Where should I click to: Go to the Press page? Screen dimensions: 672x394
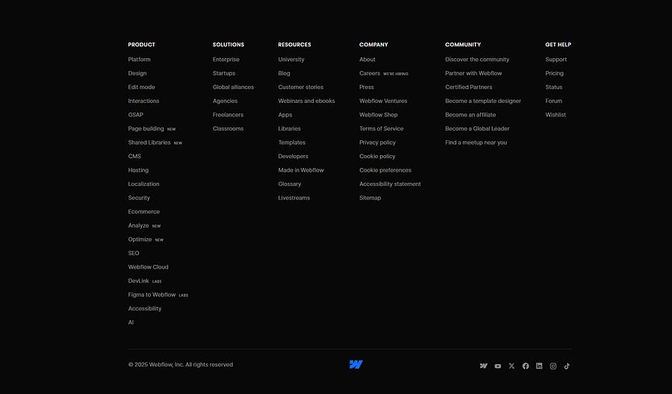367,87
